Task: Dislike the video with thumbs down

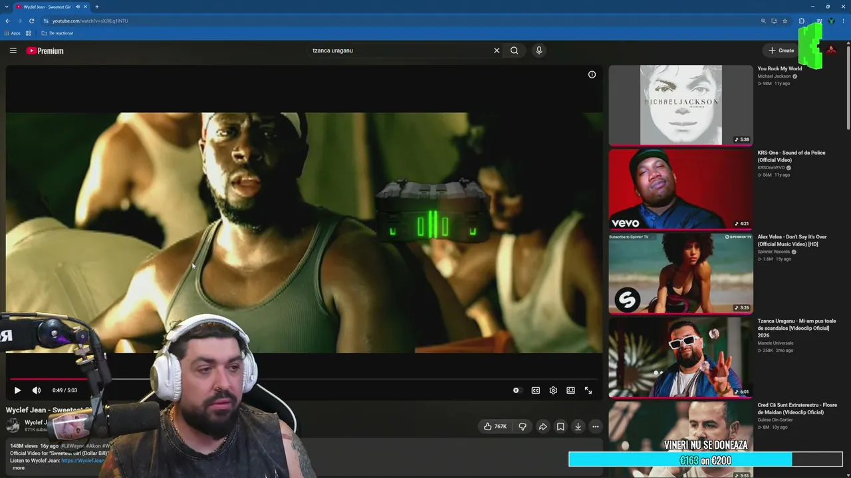Action: [x=523, y=427]
